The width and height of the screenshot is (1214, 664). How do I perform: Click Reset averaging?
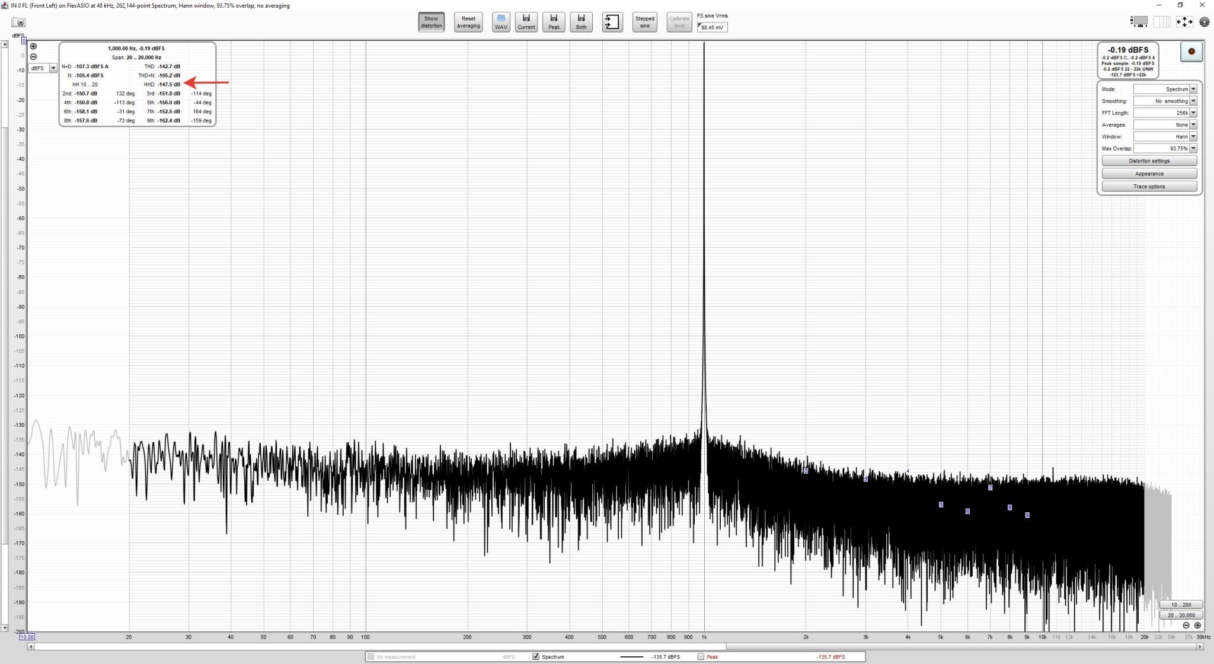(468, 22)
